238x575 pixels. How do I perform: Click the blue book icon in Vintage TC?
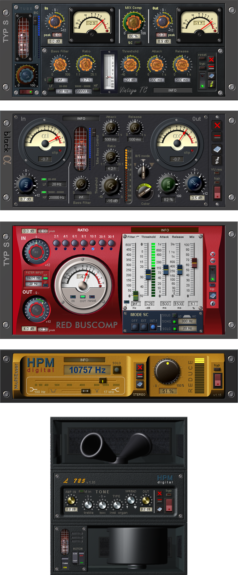pos(212,76)
